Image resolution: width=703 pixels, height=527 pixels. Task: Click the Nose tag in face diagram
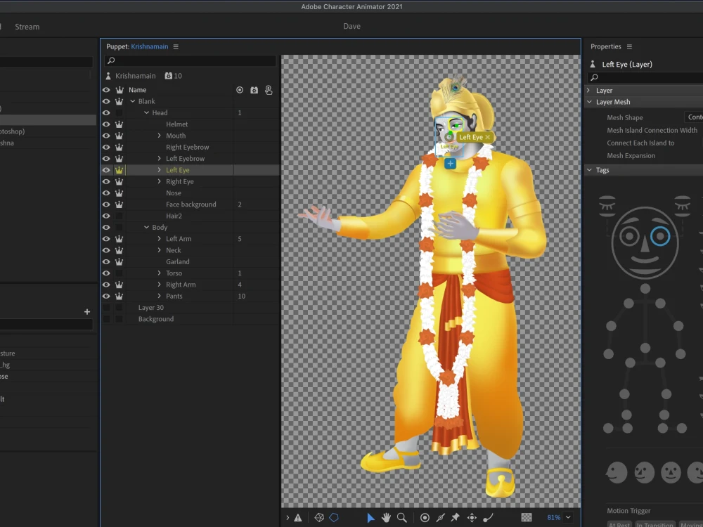[645, 245]
